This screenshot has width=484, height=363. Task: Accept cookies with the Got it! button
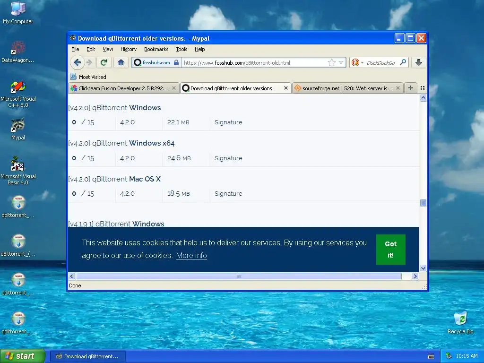pos(390,250)
